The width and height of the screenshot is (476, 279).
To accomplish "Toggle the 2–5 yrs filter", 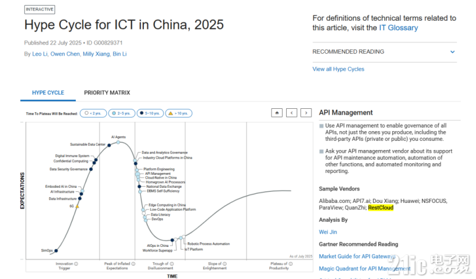I will [x=122, y=113].
